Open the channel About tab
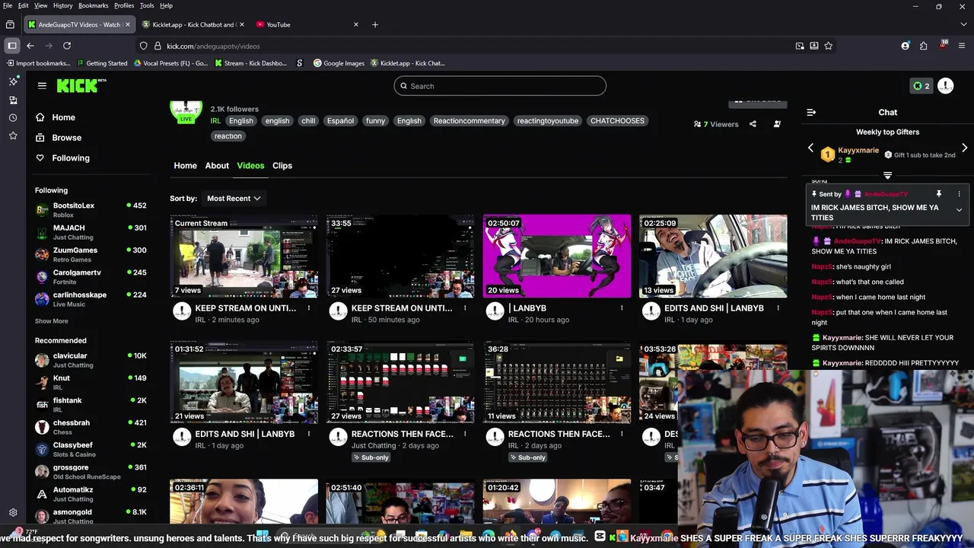This screenshot has height=548, width=974. 217,165
